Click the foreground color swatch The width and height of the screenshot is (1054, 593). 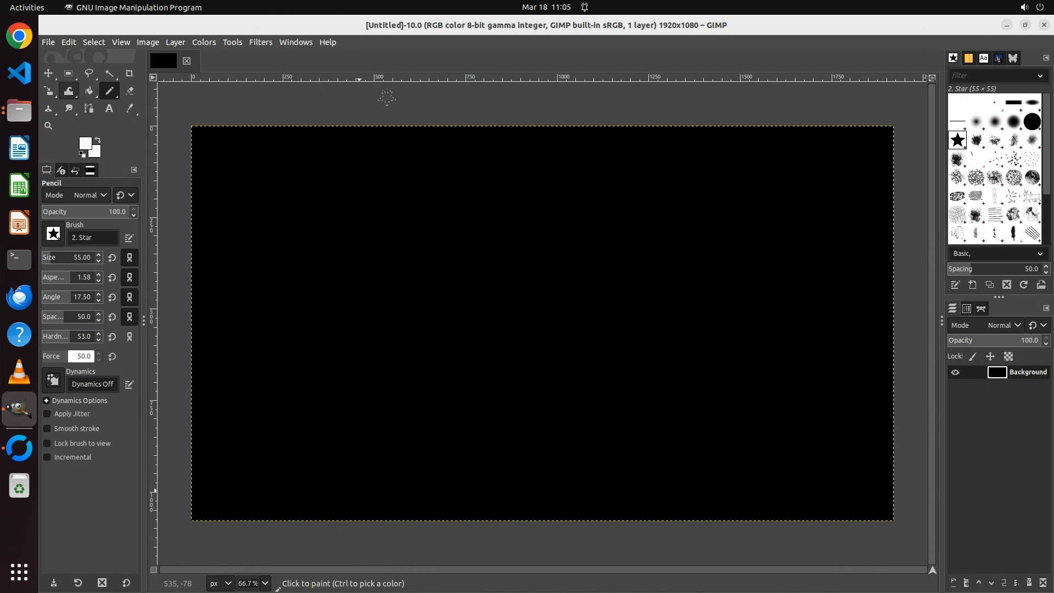point(85,144)
